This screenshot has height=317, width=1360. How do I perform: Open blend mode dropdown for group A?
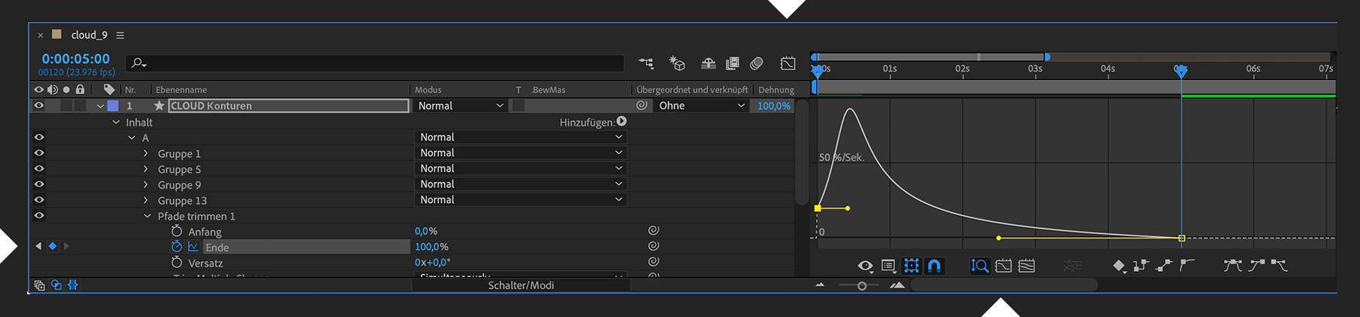coord(521,137)
